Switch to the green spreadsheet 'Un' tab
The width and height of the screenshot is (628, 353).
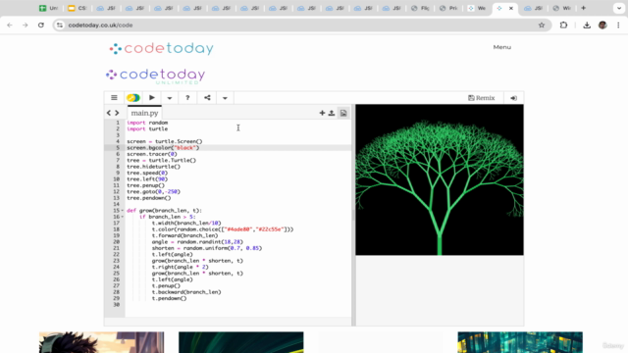click(x=49, y=8)
